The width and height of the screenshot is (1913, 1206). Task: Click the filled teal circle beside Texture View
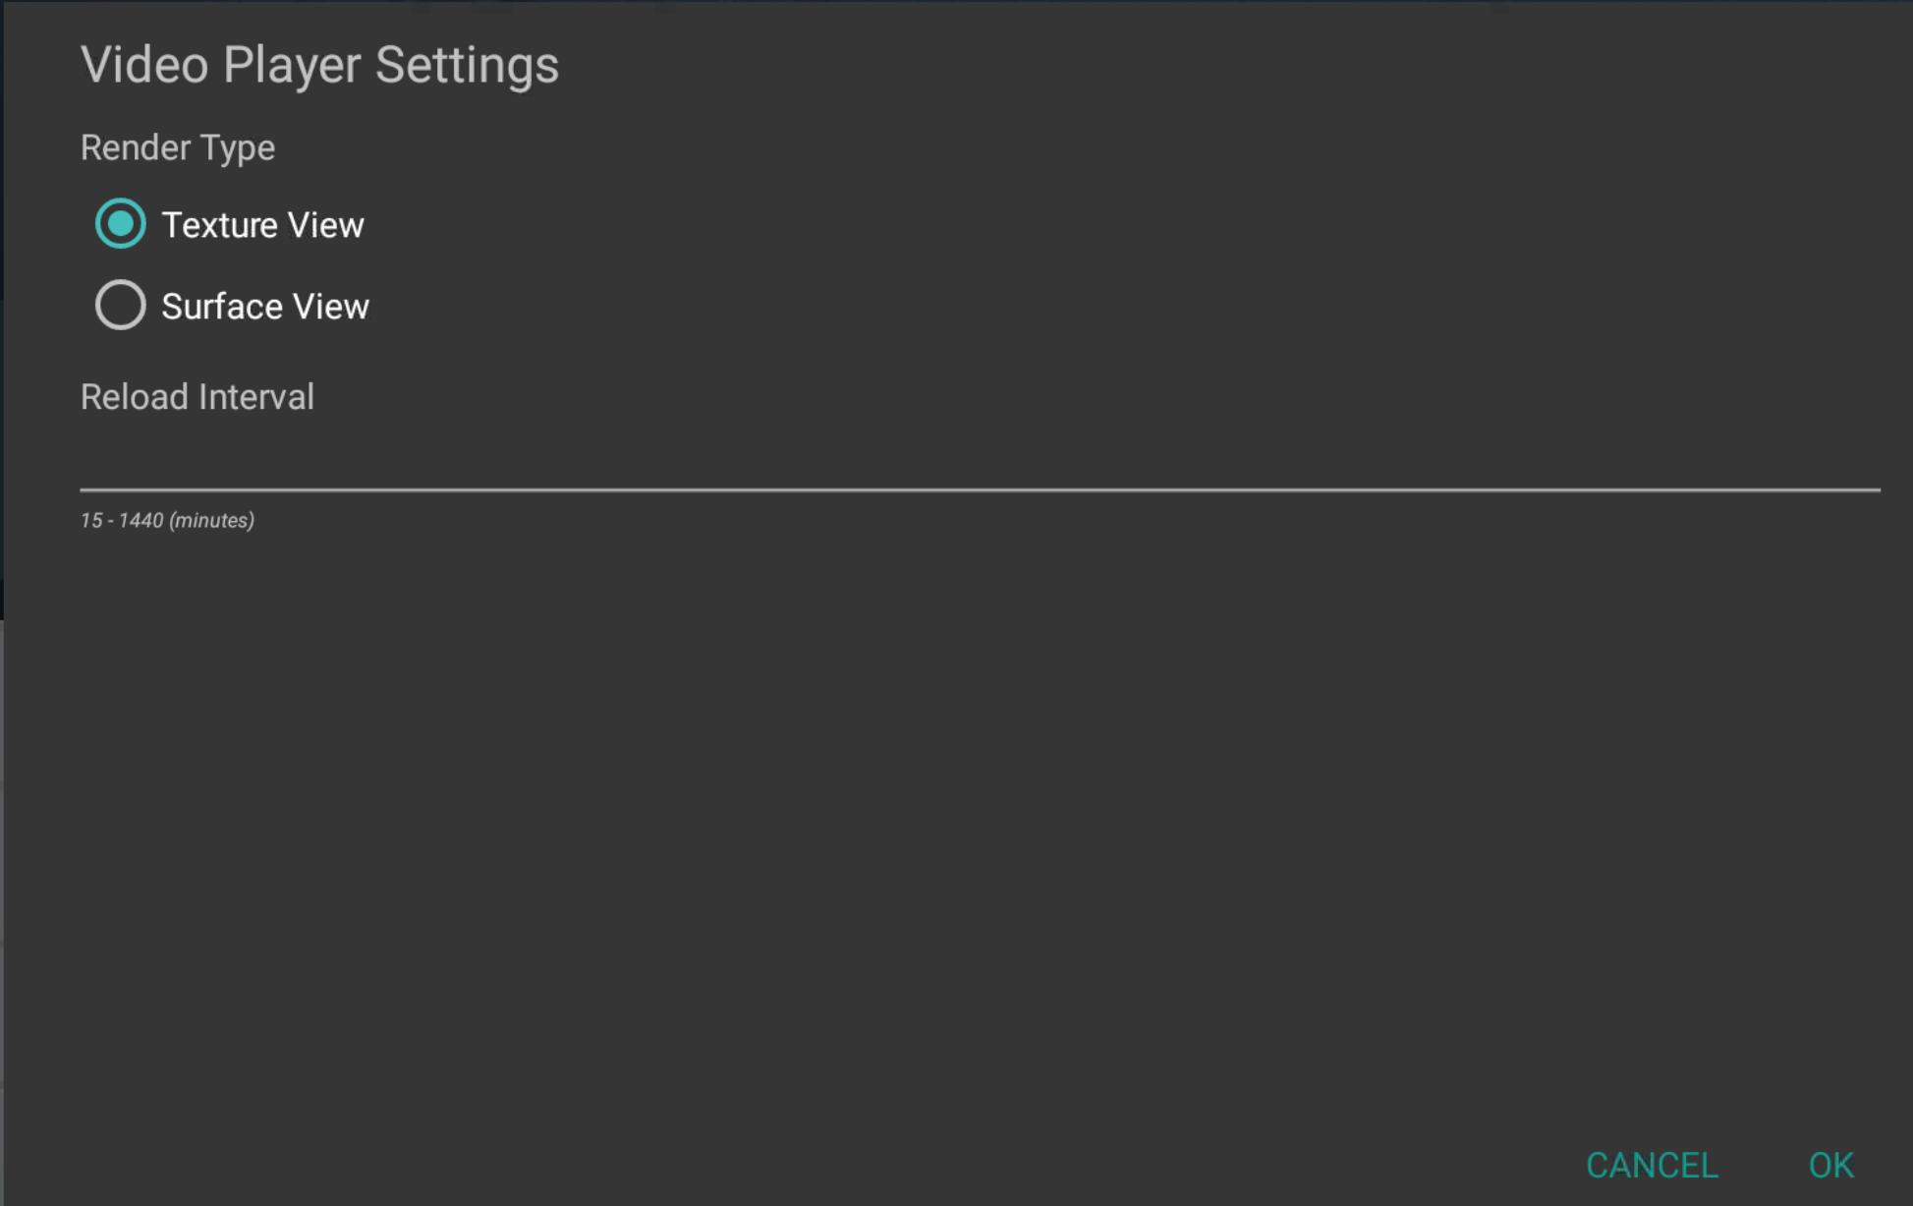pyautogui.click(x=120, y=224)
